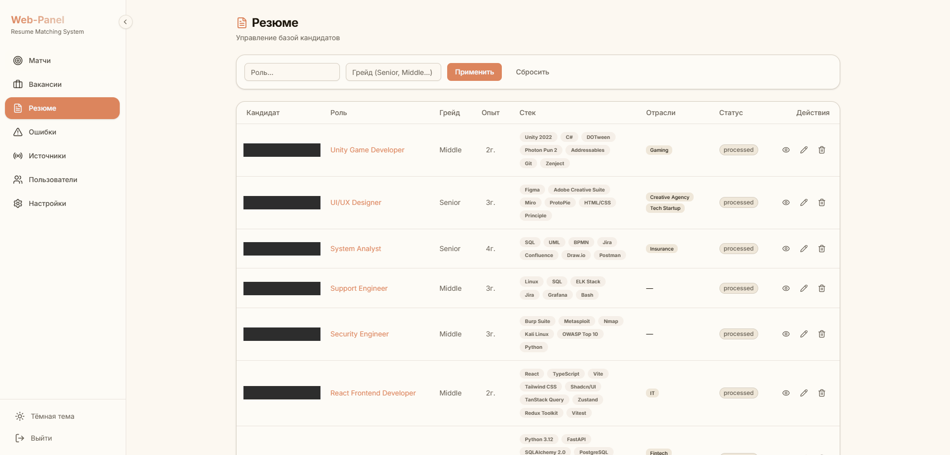
Task: Go to Ошибки page
Action: [62, 132]
